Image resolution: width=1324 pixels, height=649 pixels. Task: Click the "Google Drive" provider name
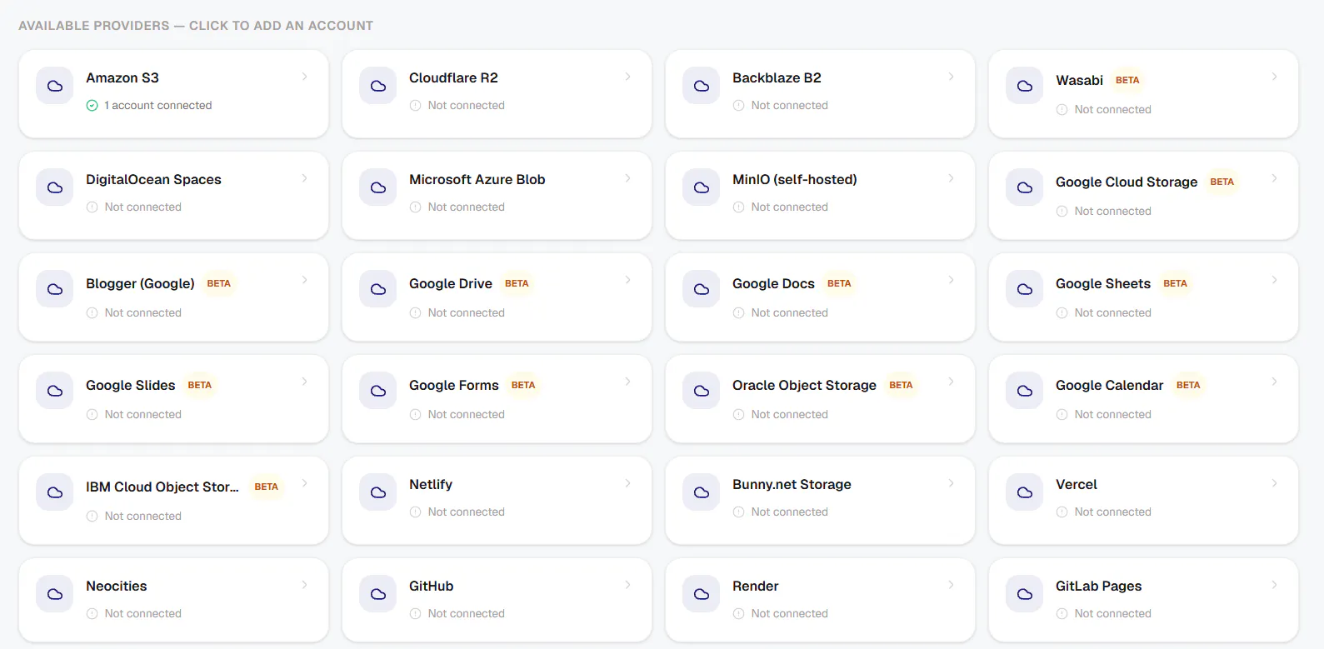tap(451, 283)
